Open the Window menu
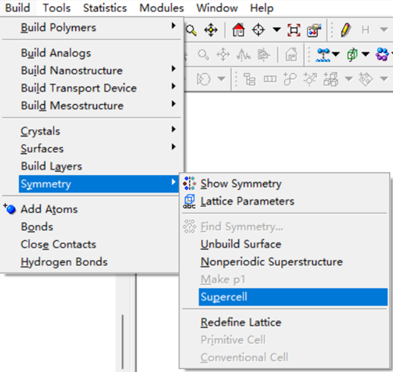Image resolution: width=393 pixels, height=372 pixels. pos(217,8)
